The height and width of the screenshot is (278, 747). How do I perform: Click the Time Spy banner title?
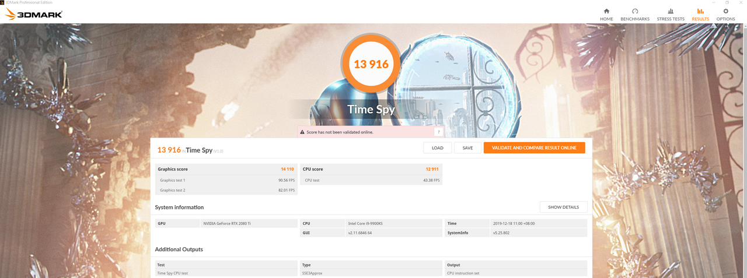(371, 109)
